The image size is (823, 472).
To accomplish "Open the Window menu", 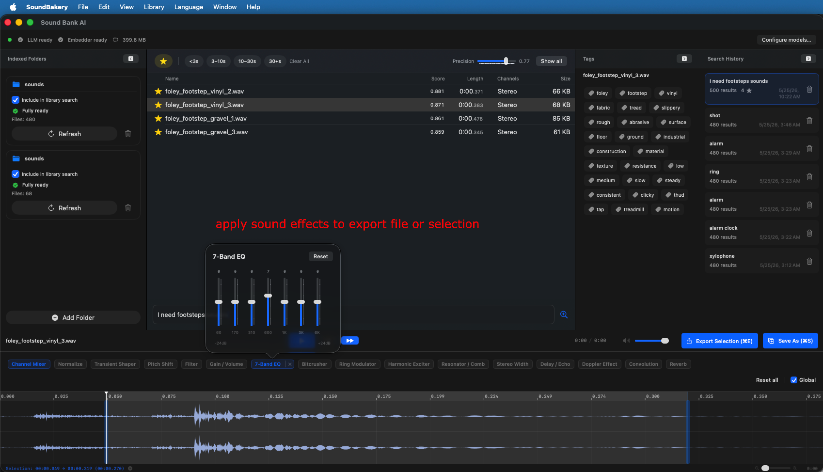I will [x=225, y=7].
